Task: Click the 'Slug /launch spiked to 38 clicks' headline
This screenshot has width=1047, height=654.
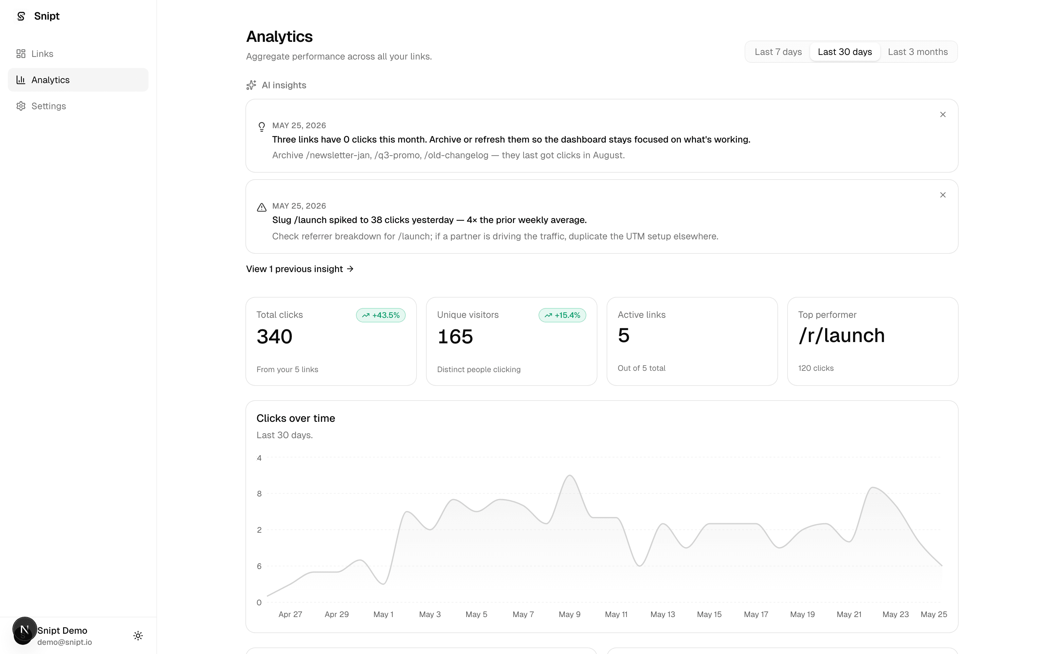Action: (429, 220)
